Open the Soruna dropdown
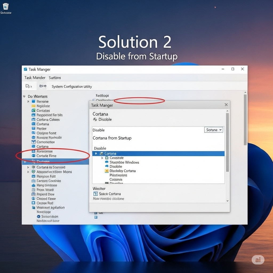The height and width of the screenshot is (273, 273). tap(214, 130)
